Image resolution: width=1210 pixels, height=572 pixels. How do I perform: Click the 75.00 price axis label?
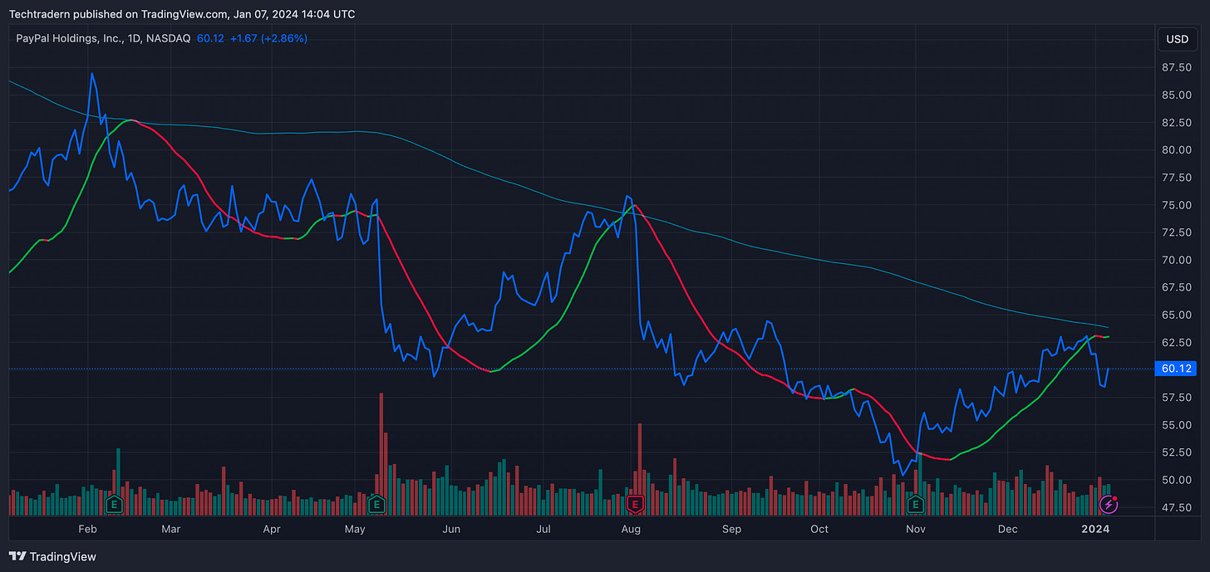[1177, 205]
